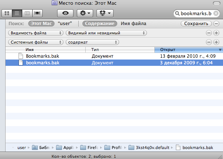223x159 pixels.
Task: Switch to column view mode
Action: click(27, 13)
